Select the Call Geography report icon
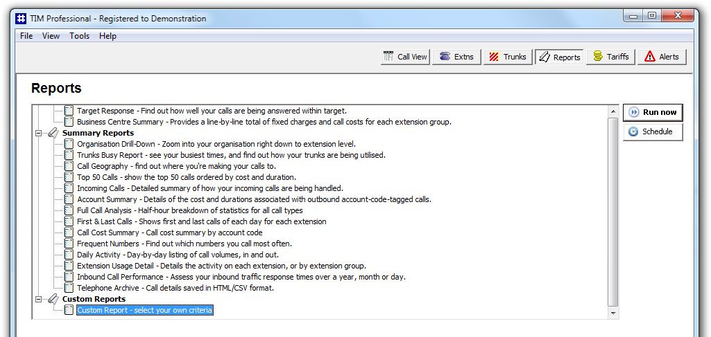Screen dimensions: 711x337 [69, 166]
